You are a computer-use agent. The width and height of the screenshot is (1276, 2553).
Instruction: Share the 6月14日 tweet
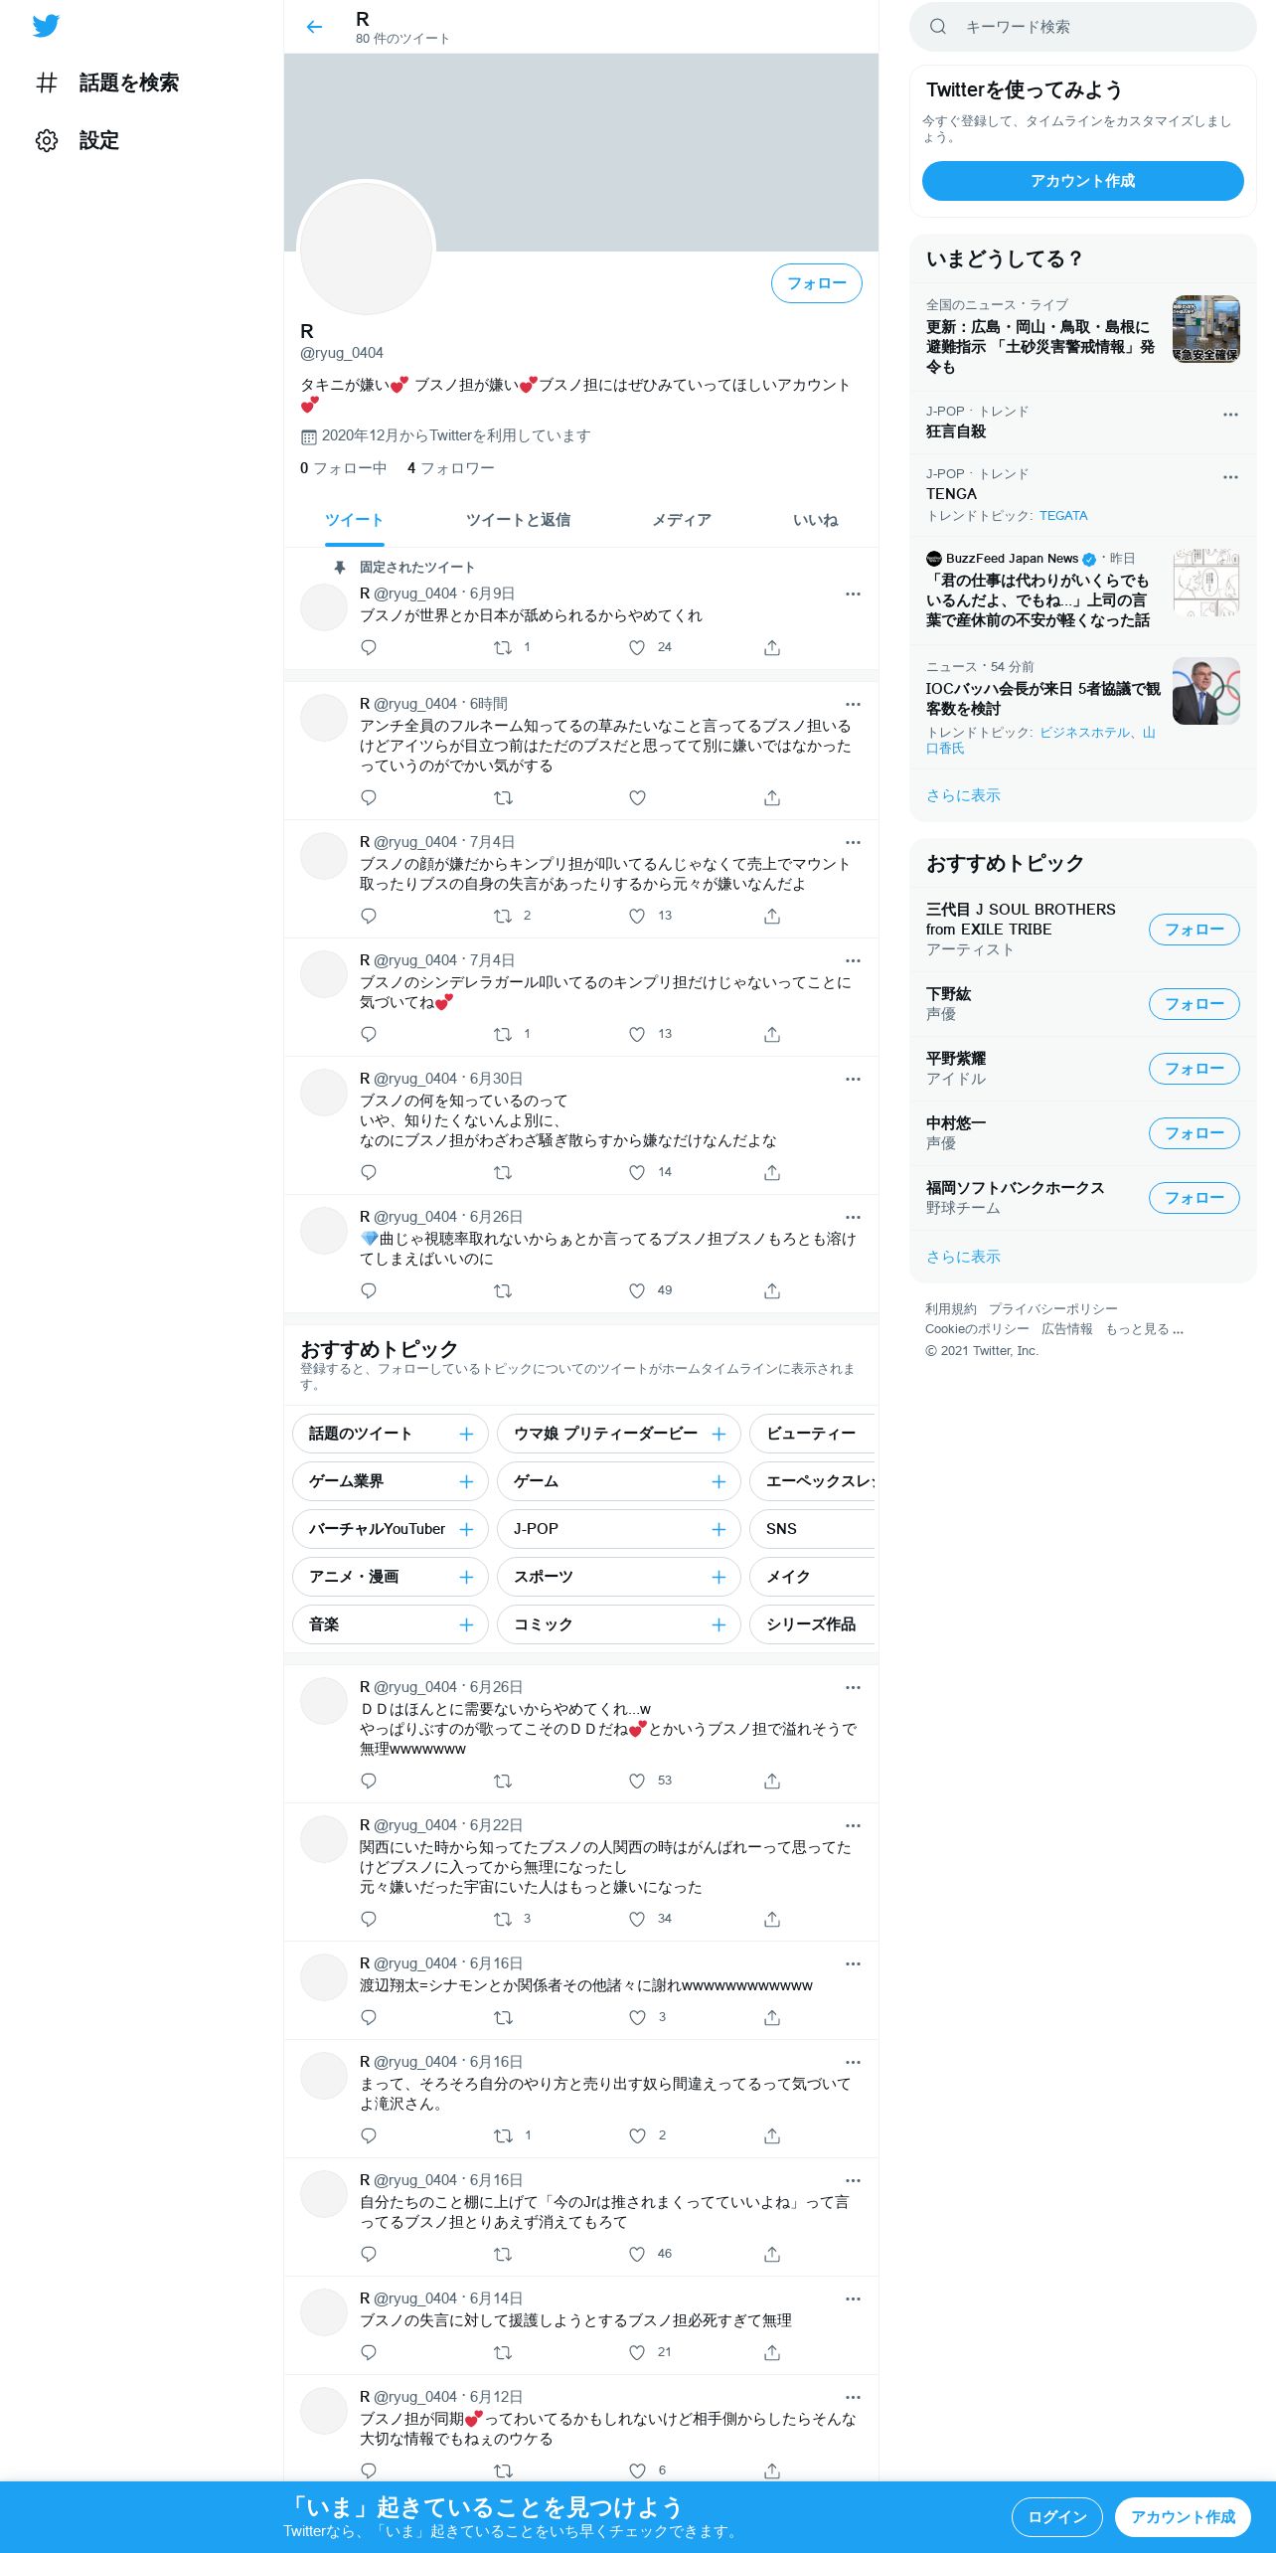click(772, 2352)
